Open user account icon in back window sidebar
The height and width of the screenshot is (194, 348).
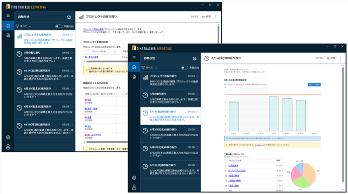pyautogui.click(x=8, y=147)
